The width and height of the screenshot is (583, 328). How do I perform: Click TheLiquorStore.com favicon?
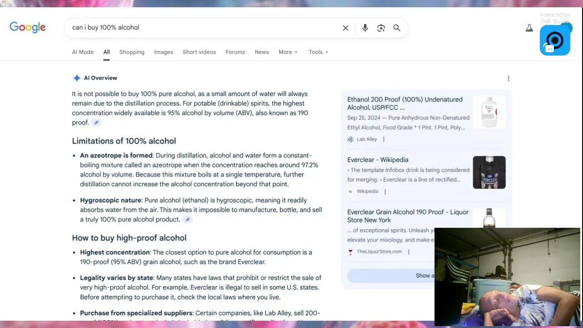tap(350, 252)
